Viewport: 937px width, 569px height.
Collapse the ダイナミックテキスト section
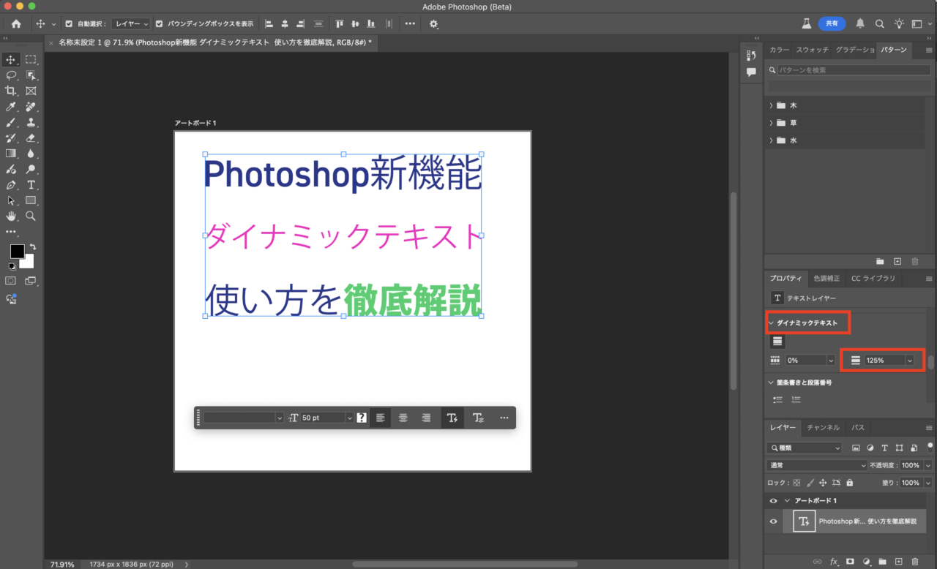pyautogui.click(x=771, y=323)
